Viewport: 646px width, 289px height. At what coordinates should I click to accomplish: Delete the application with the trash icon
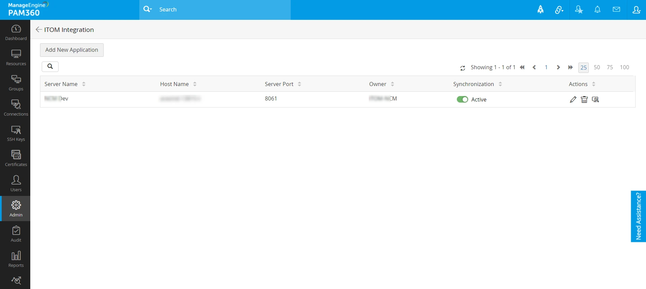[x=584, y=99]
